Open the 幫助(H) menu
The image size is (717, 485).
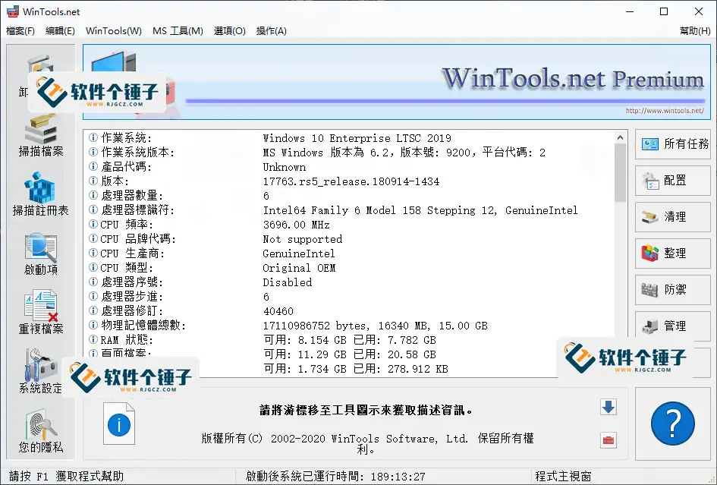pos(694,31)
